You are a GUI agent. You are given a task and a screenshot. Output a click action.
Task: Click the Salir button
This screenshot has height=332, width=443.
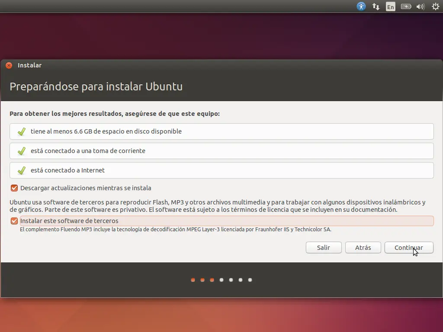tap(324, 248)
